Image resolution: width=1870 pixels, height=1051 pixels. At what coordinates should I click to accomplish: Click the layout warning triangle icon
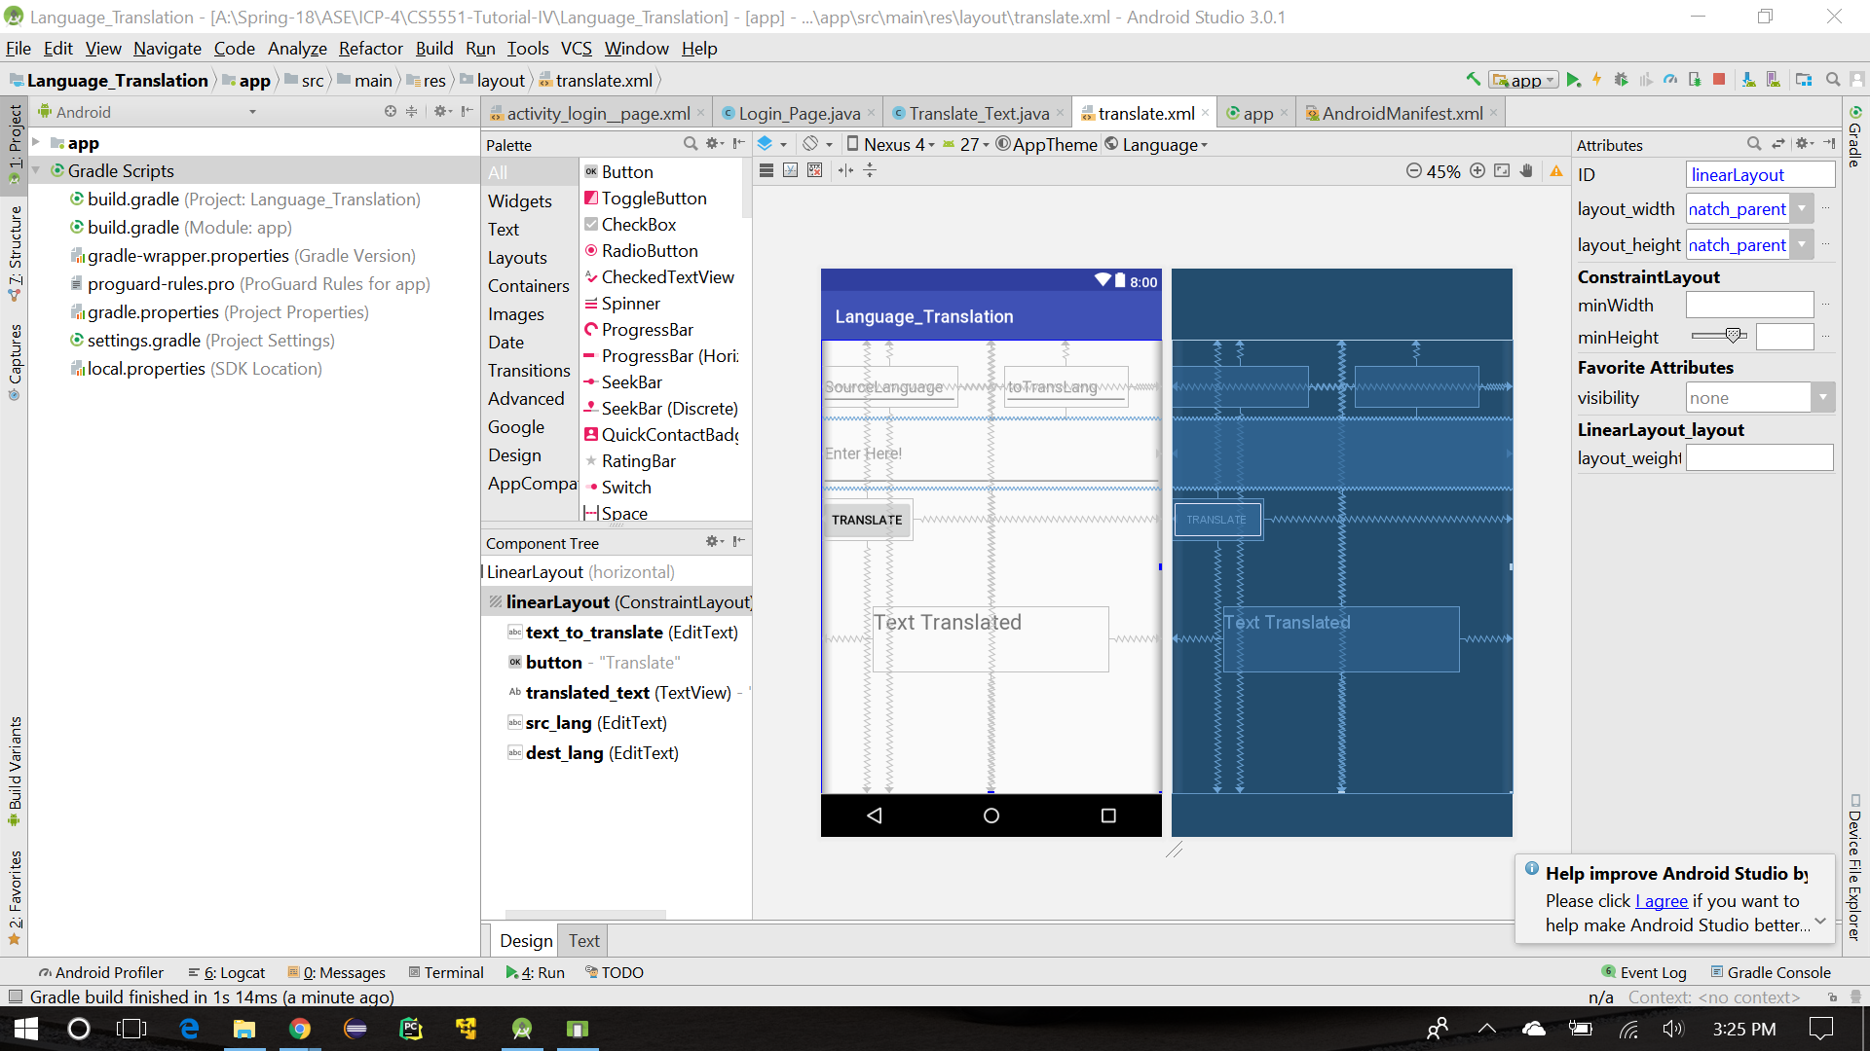pyautogui.click(x=1556, y=171)
